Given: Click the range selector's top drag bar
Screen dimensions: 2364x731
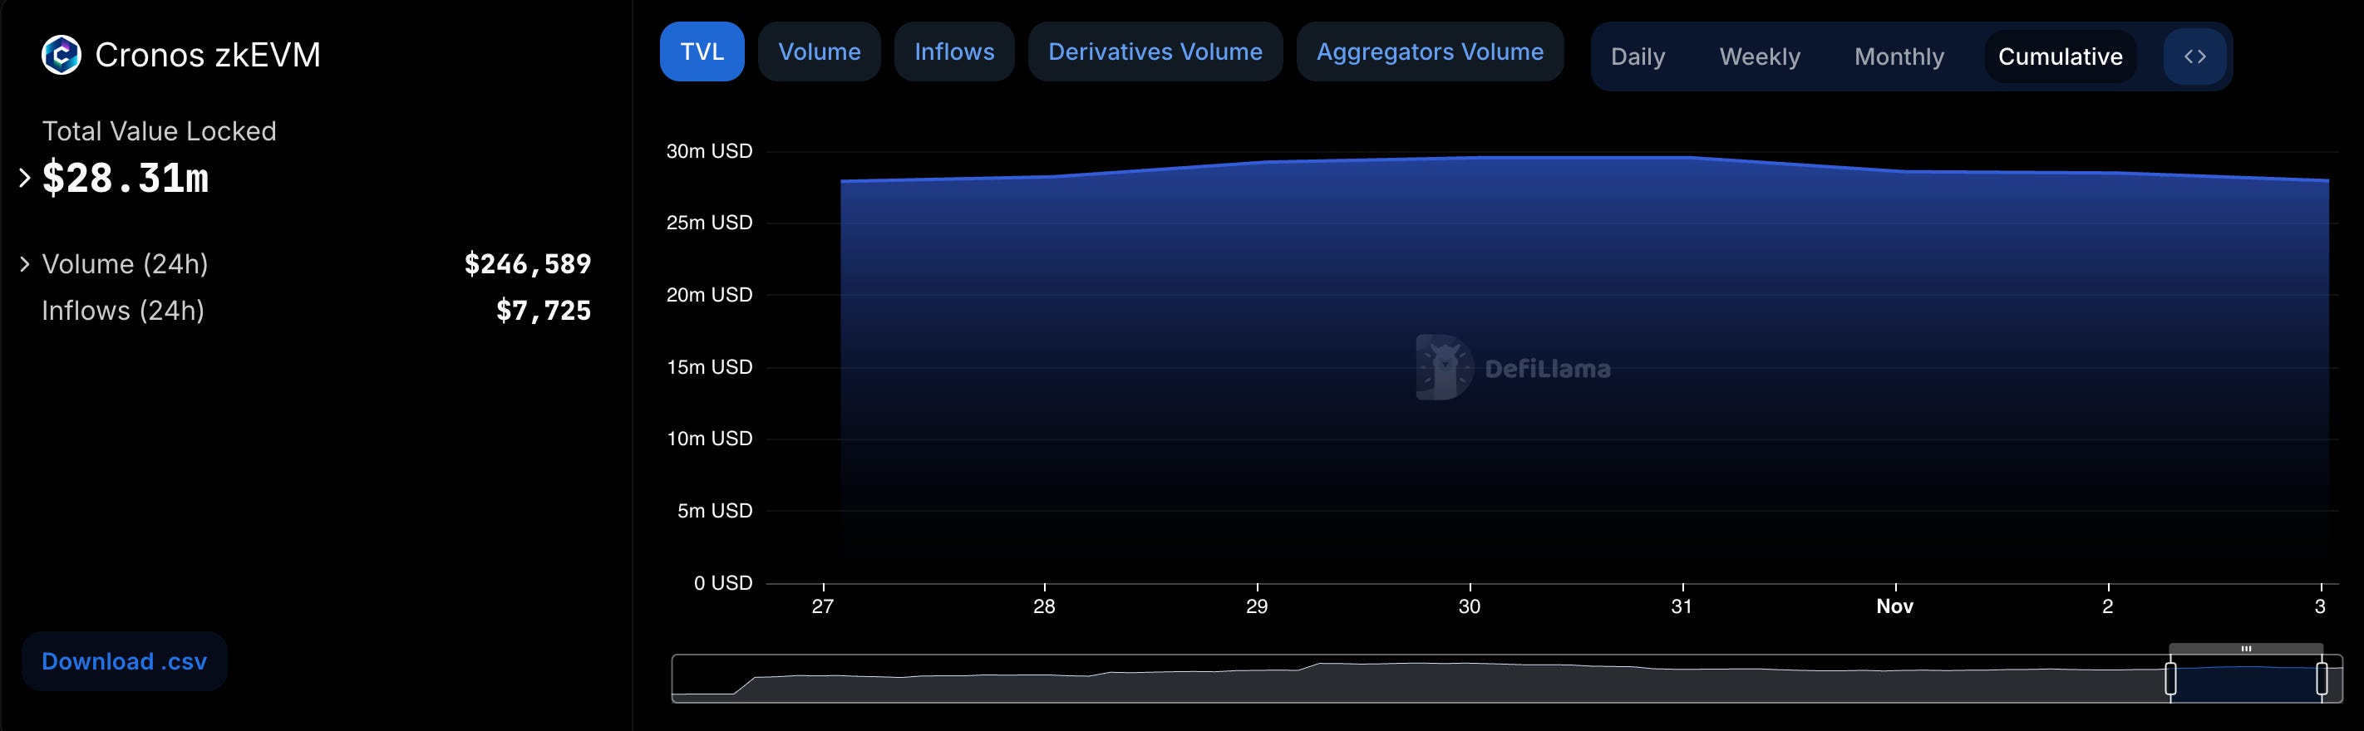Looking at the screenshot, I should point(2246,649).
